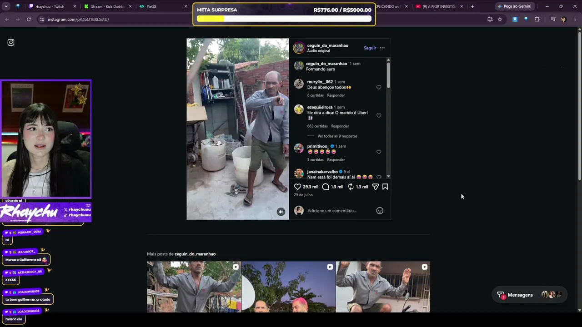Open a new browser tab

(x=472, y=6)
